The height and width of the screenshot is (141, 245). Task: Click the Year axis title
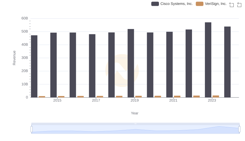134,113
